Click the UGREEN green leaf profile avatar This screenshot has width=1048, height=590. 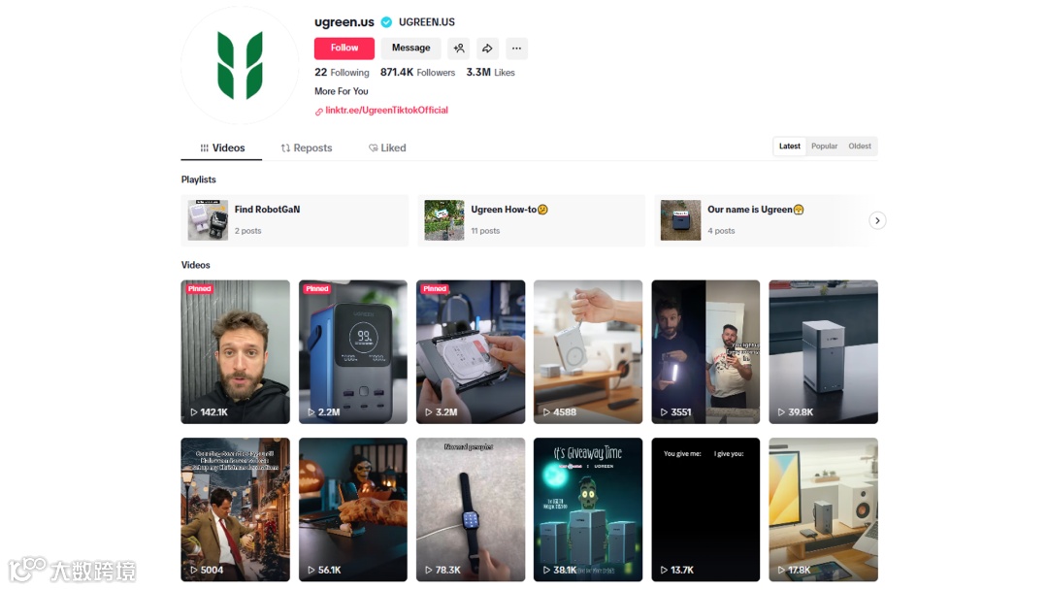pyautogui.click(x=240, y=65)
